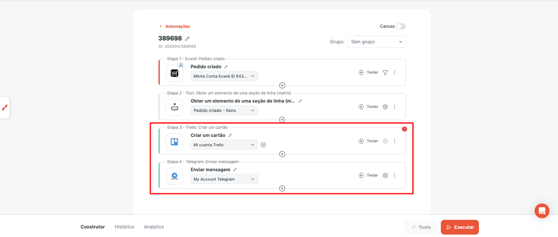Add step after Pedido criado
Viewport: 558px width, 237px height.
[282, 85]
